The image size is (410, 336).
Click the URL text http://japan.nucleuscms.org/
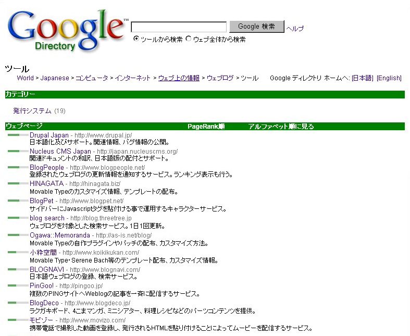point(138,152)
